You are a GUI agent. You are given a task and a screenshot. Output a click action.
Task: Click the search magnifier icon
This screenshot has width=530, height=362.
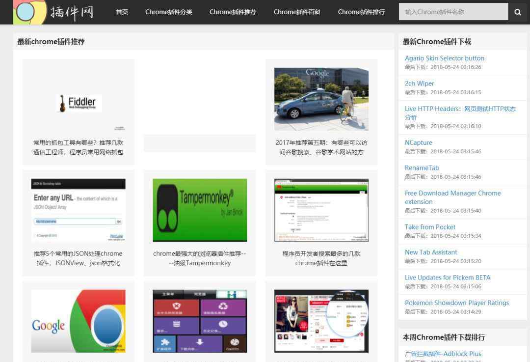click(518, 12)
